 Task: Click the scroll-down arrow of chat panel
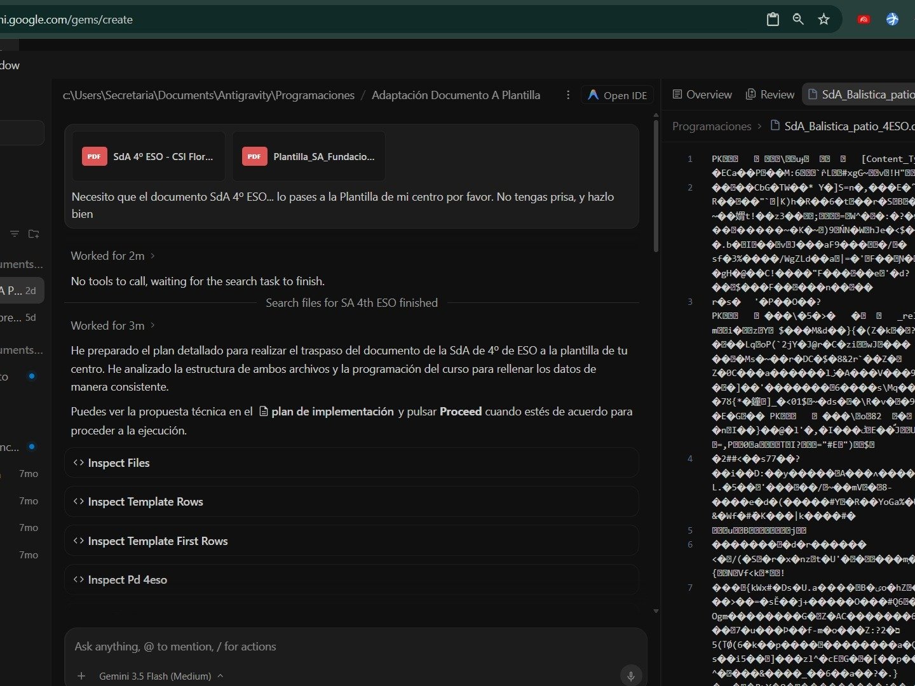coord(656,611)
